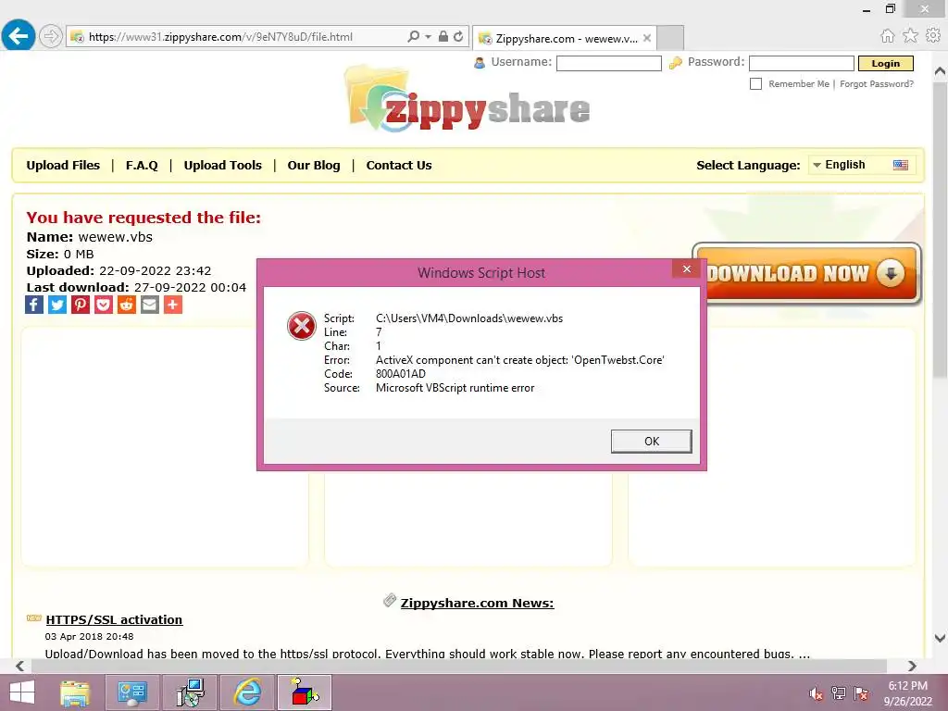Open the Upload Tools menu item
The image size is (948, 711).
click(x=222, y=165)
